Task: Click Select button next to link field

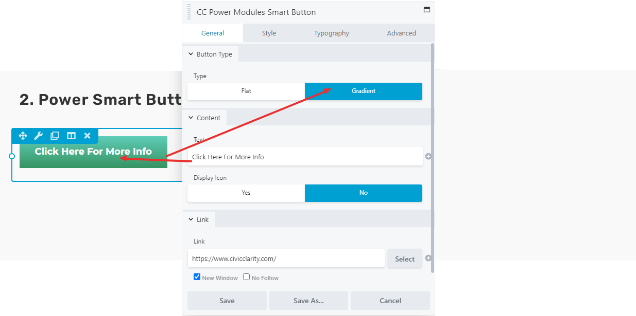Action: point(405,258)
